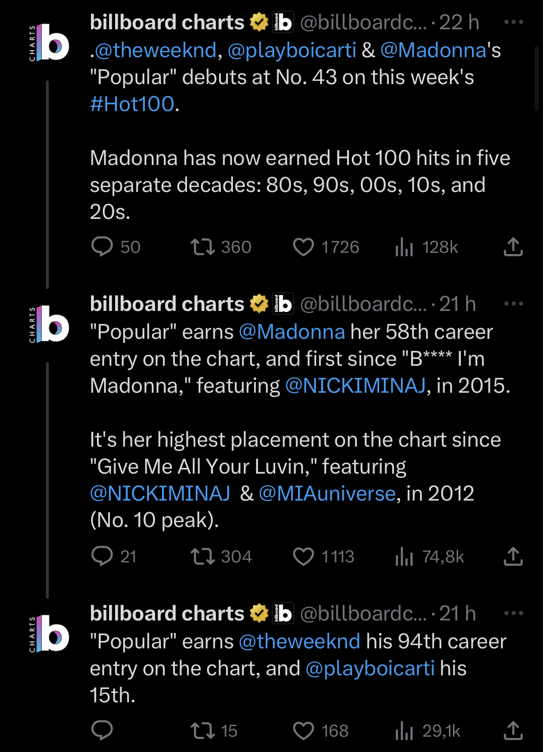The height and width of the screenshot is (752, 543).
Task: Reply to the No. 43 debut tweet
Action: 102,247
